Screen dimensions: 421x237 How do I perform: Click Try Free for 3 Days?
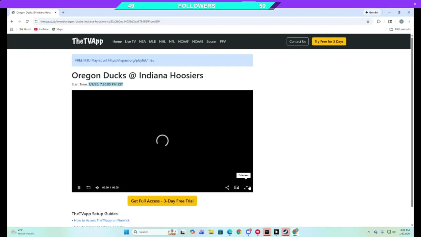(x=329, y=41)
